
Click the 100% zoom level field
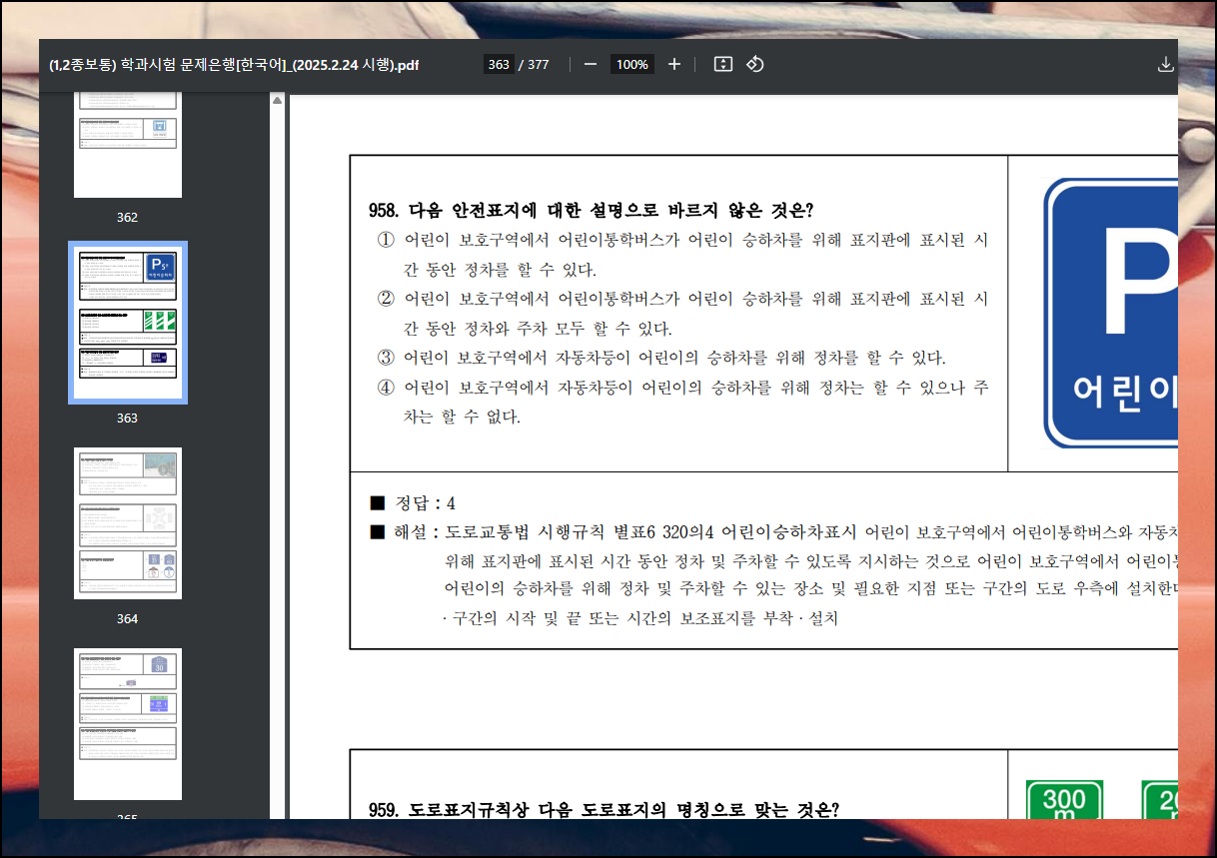[631, 64]
